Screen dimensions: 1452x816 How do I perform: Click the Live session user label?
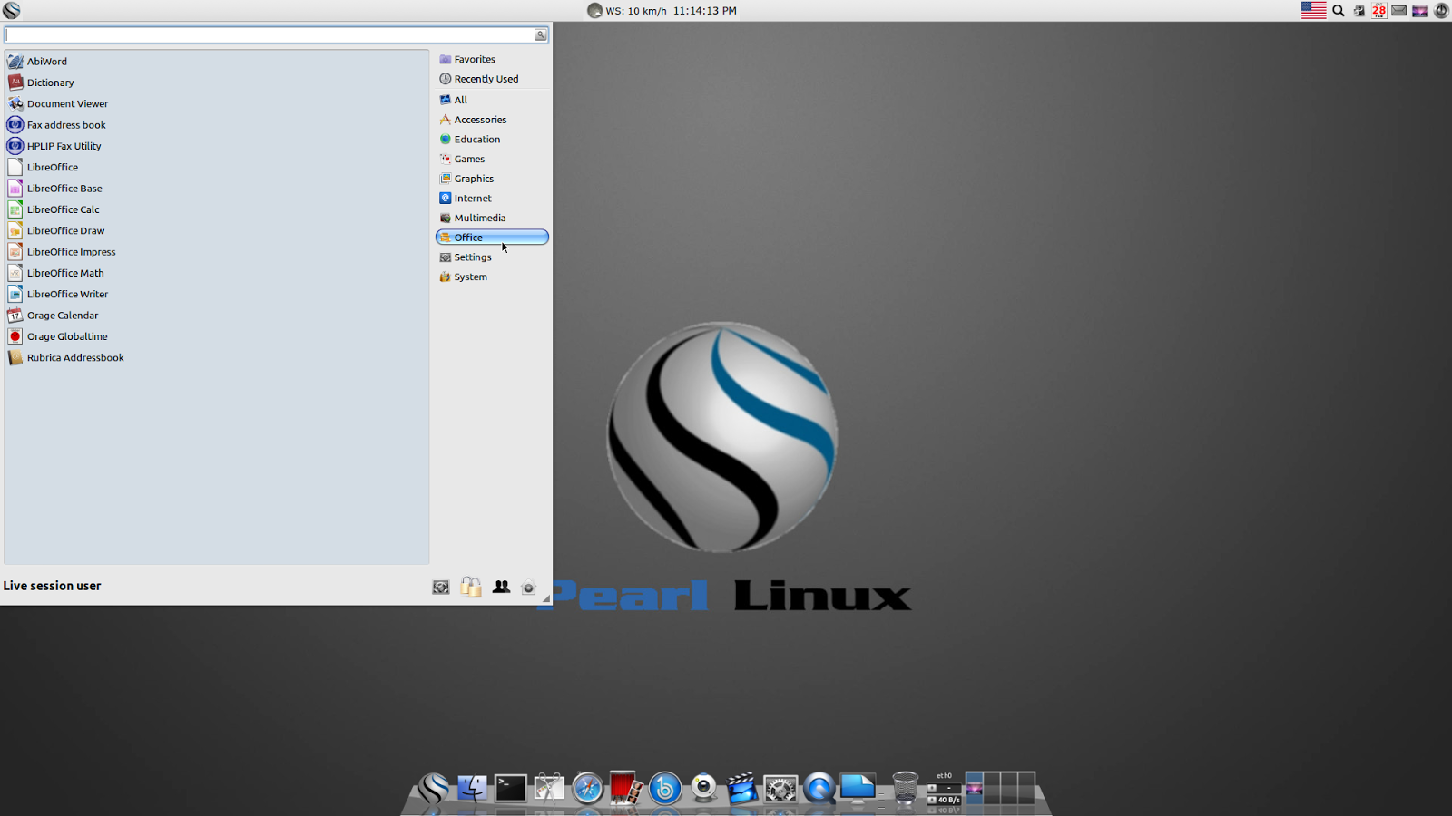(53, 586)
